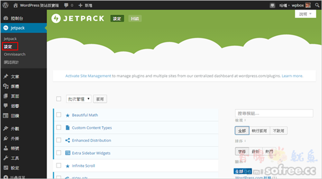Screen dimensions: 322x179
Task: Open the Infinite Scroll module link
Action: click(83, 166)
